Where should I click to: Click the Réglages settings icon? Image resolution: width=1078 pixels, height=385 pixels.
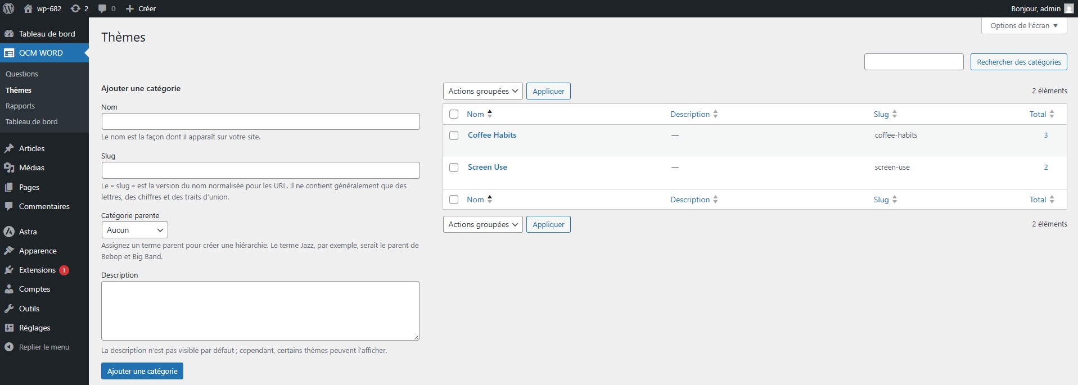9,328
